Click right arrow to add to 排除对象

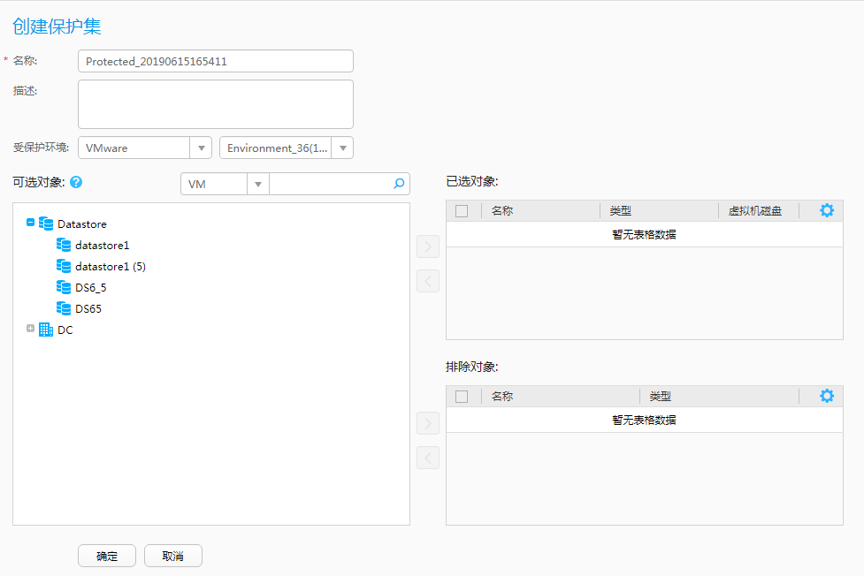coord(428,423)
